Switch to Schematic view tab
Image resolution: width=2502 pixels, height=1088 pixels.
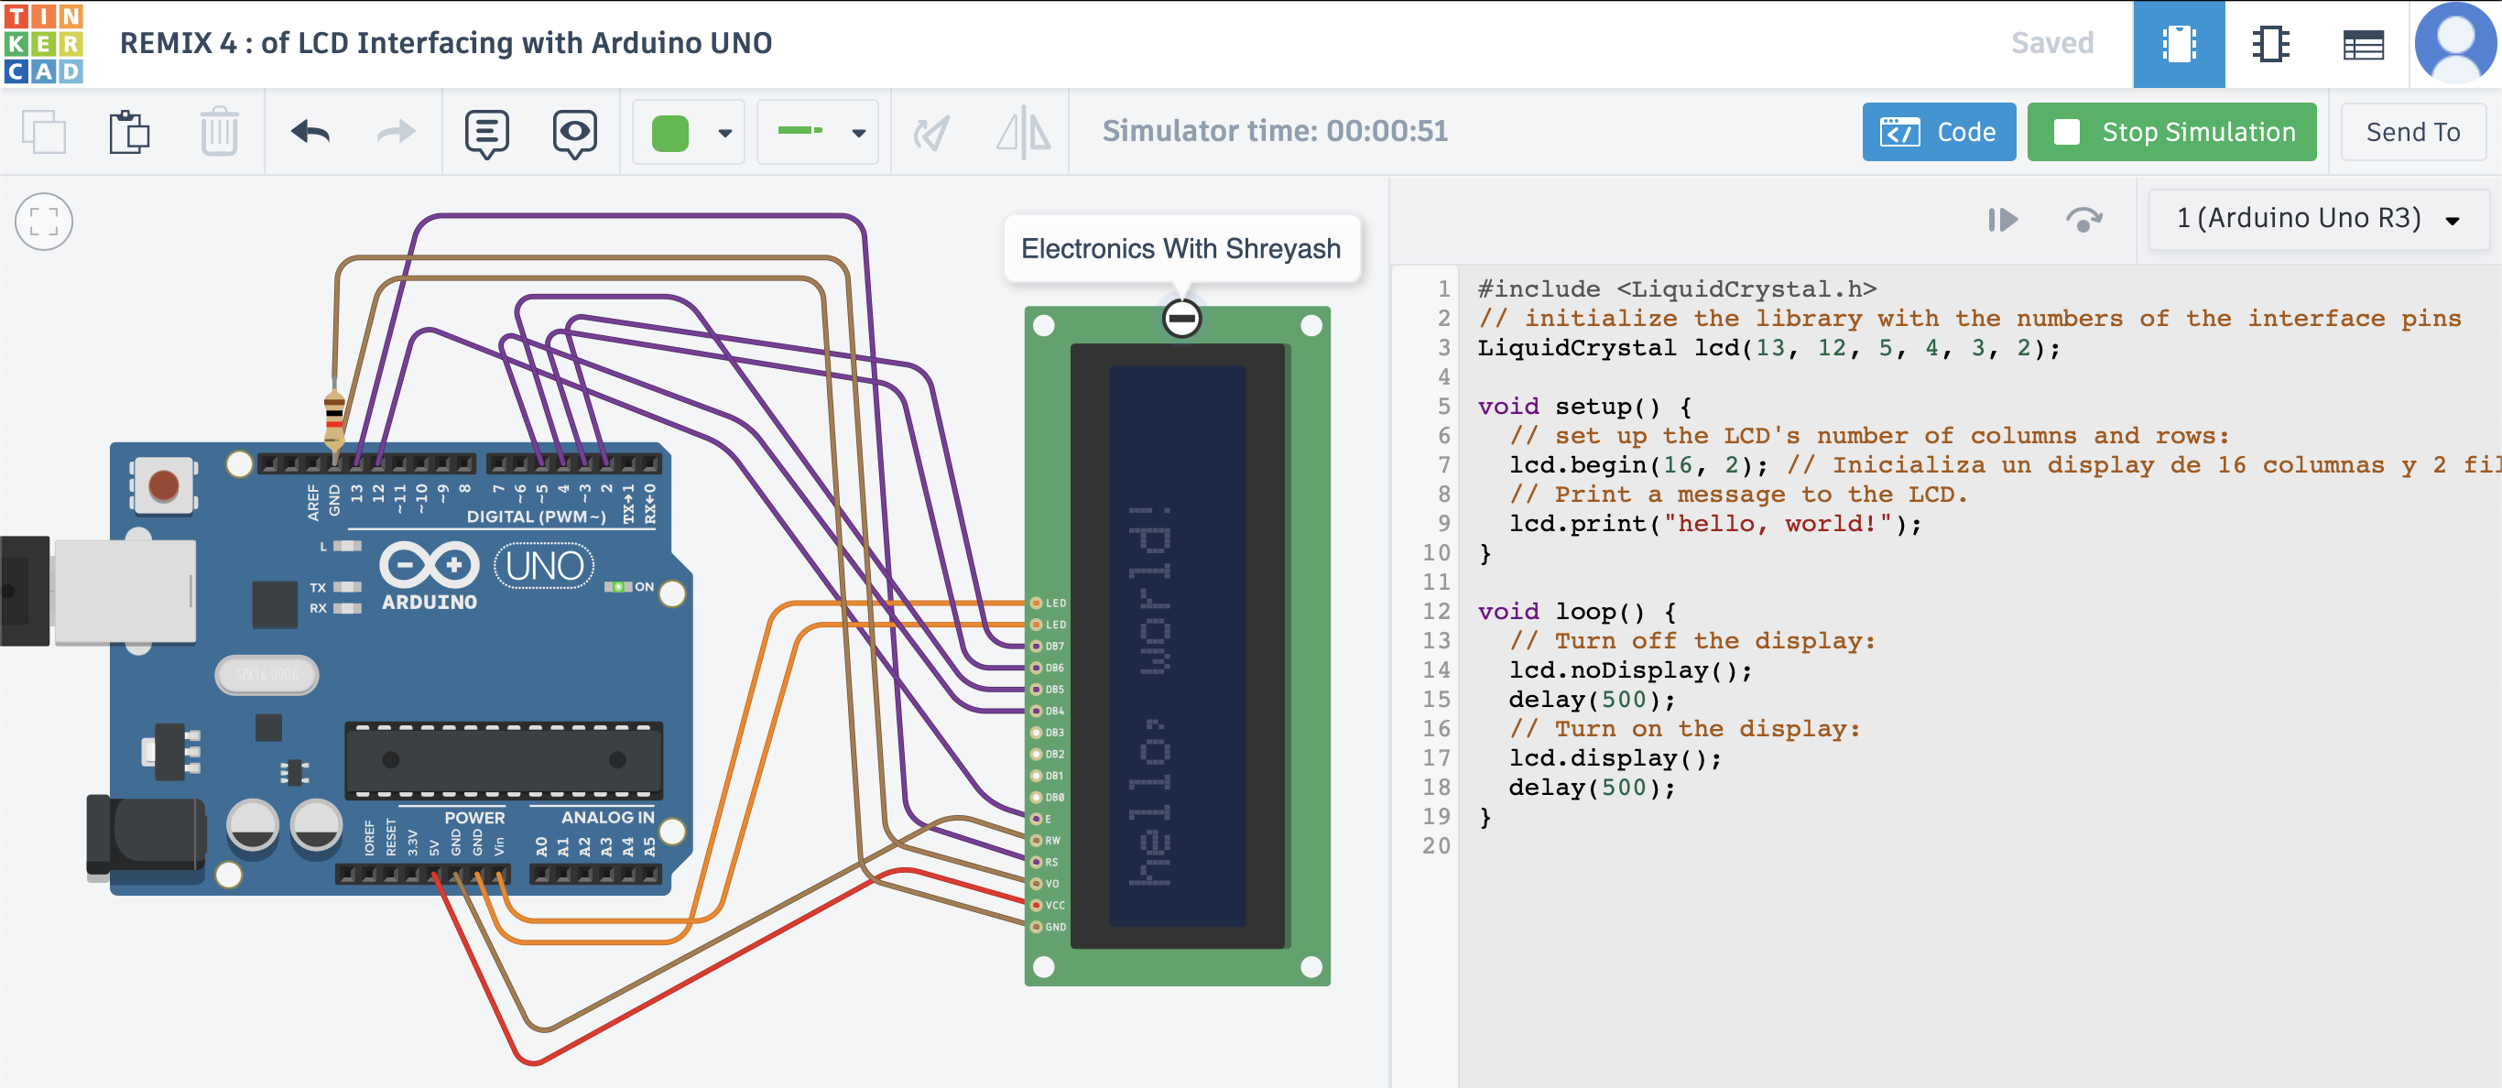click(x=2270, y=44)
